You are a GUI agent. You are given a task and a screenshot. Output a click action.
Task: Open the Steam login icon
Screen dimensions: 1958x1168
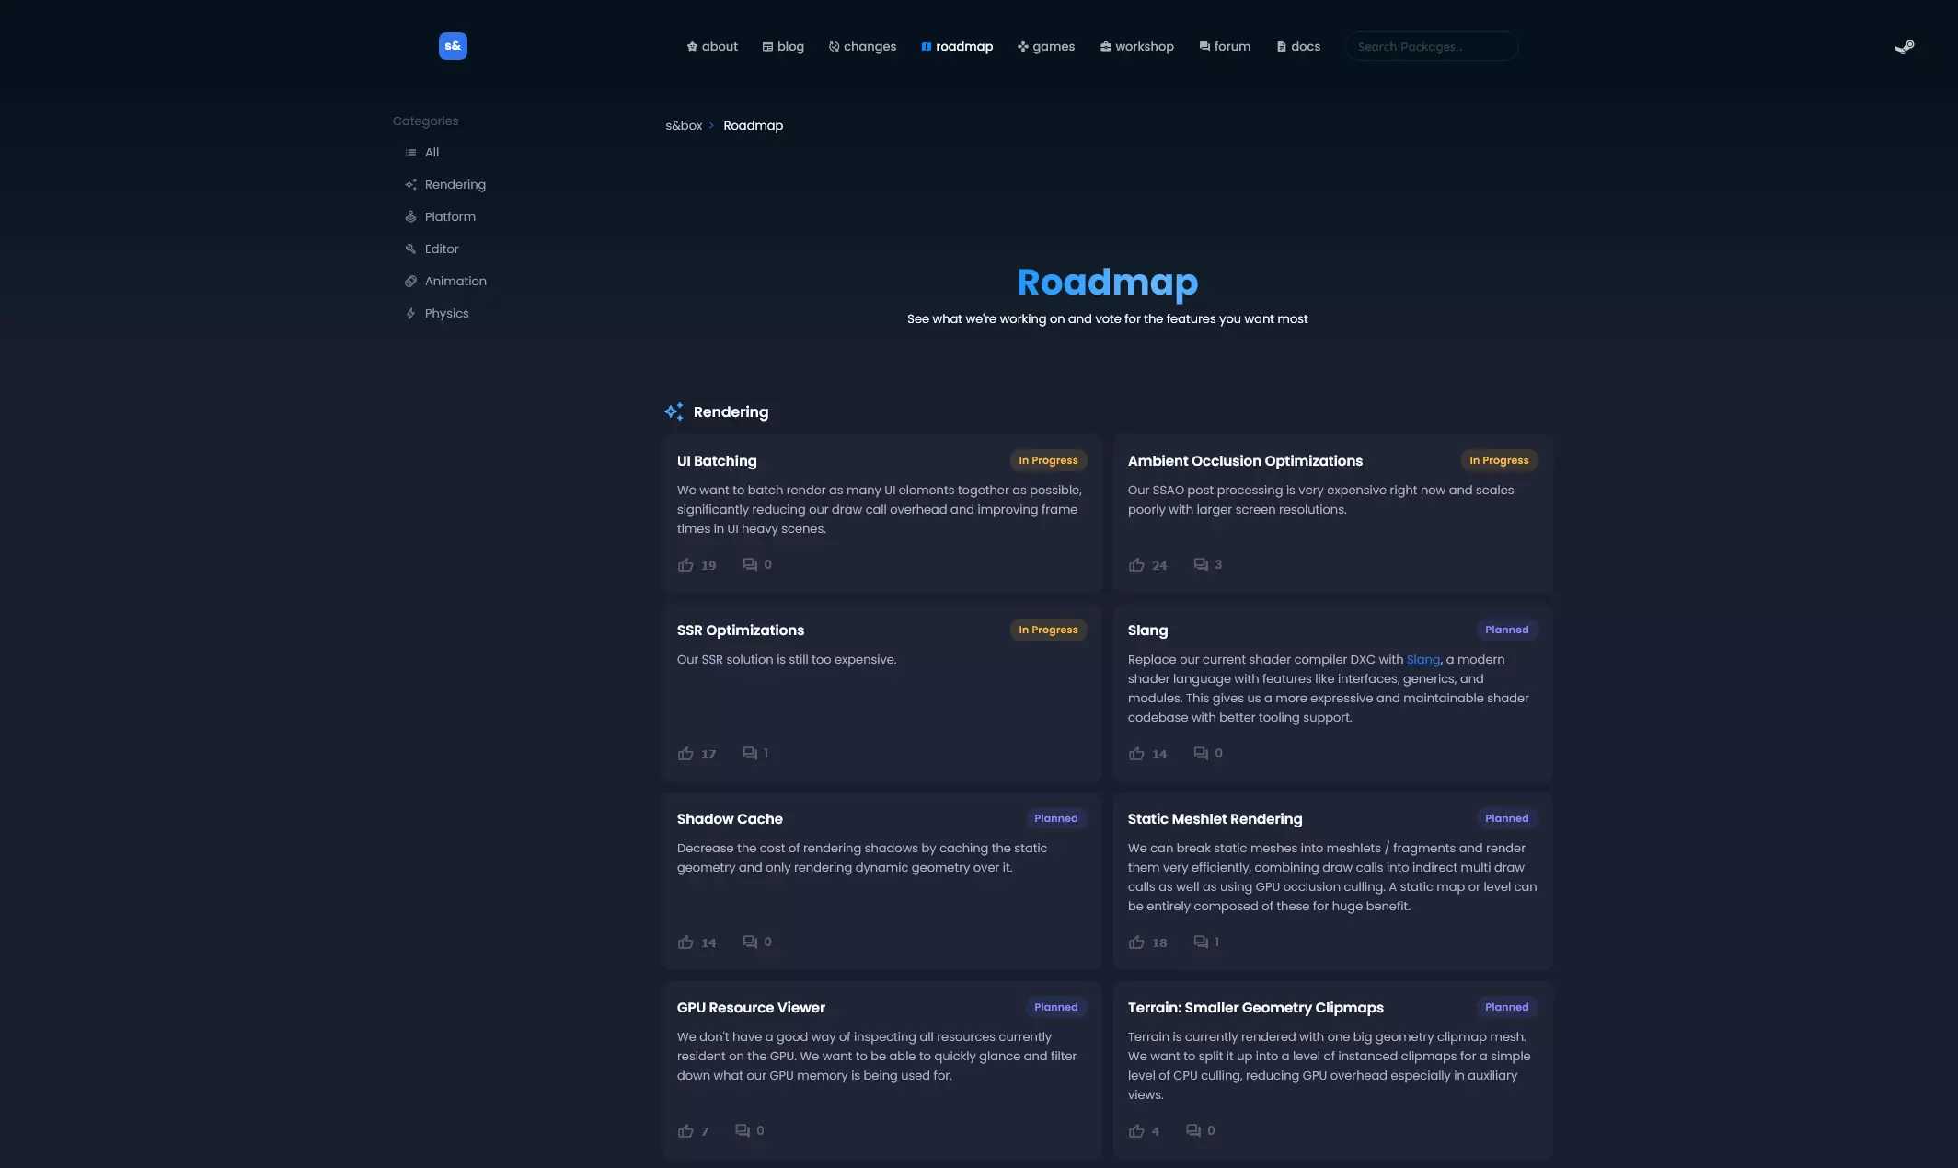pyautogui.click(x=1904, y=47)
